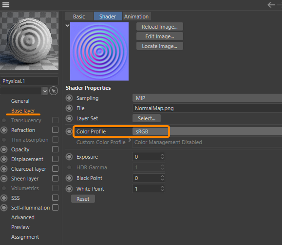Image resolution: width=282 pixels, height=245 pixels.
Task: Enable the Displacement checkbox
Action: pos(55,159)
